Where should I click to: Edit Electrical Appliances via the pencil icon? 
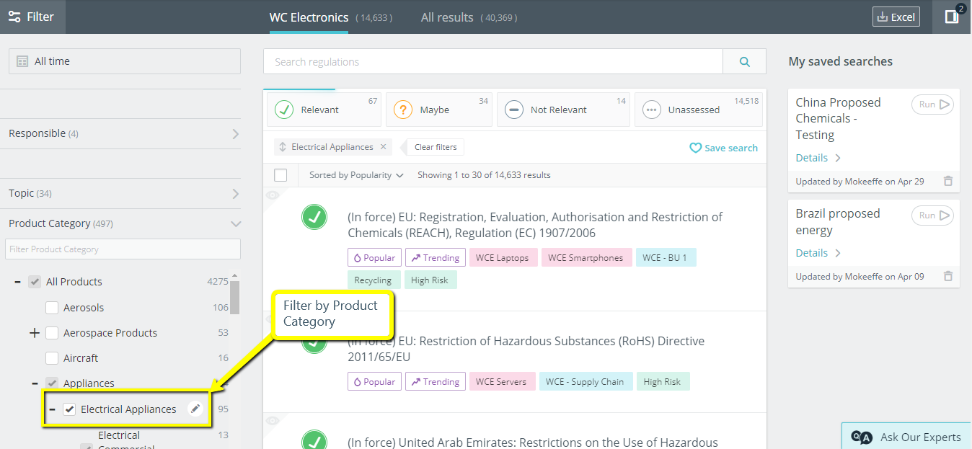(195, 408)
